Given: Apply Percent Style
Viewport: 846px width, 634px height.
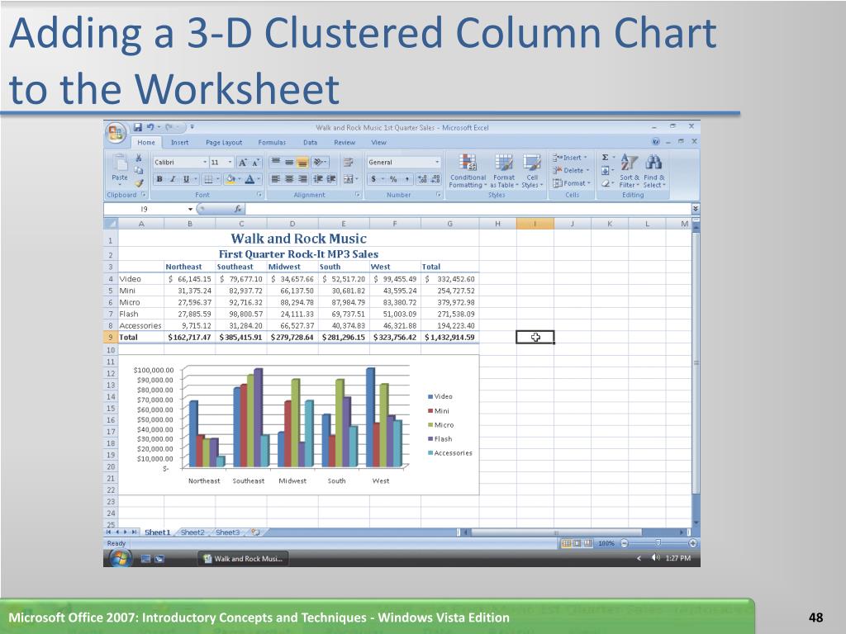Looking at the screenshot, I should click(393, 179).
